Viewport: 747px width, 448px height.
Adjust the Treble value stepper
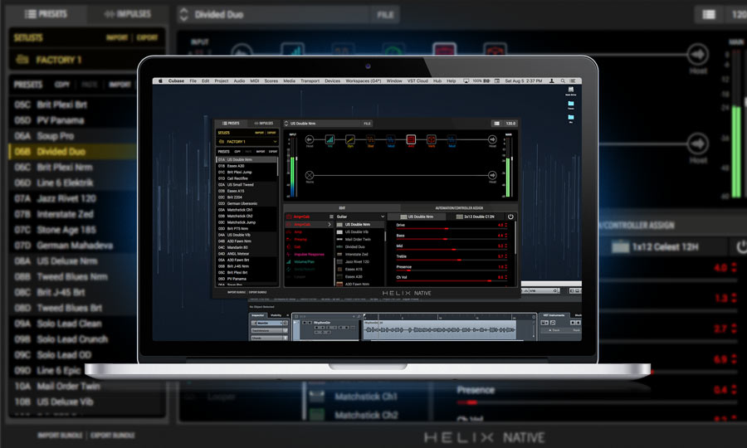tap(506, 256)
